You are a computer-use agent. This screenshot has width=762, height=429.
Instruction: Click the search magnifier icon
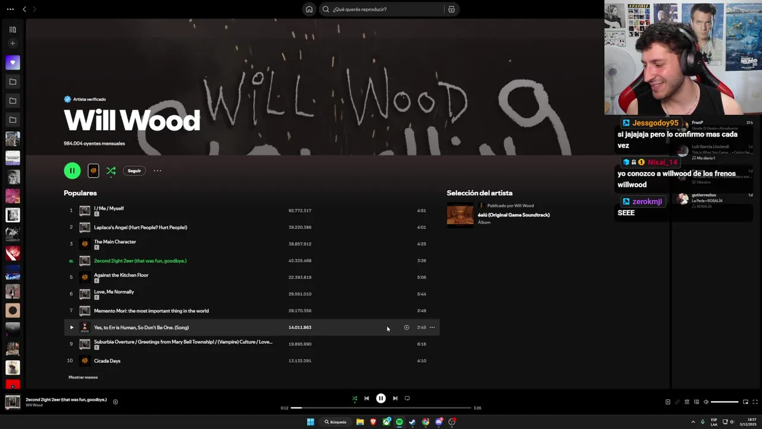[x=326, y=9]
